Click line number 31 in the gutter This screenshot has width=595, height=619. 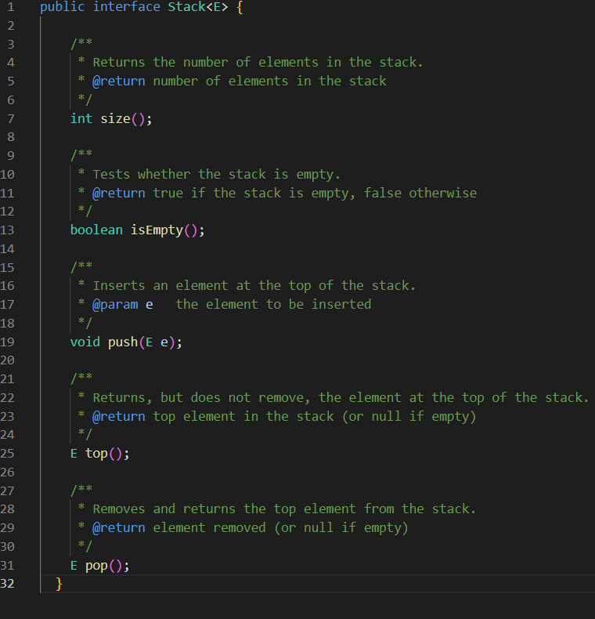coord(7,565)
